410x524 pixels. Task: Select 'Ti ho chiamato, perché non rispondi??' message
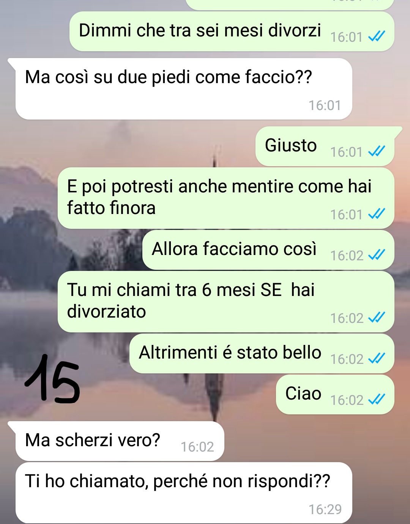click(184, 493)
